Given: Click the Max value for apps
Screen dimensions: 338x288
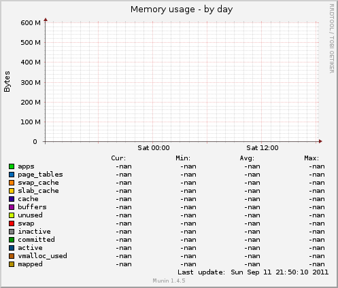Looking at the screenshot, I should 317,166.
